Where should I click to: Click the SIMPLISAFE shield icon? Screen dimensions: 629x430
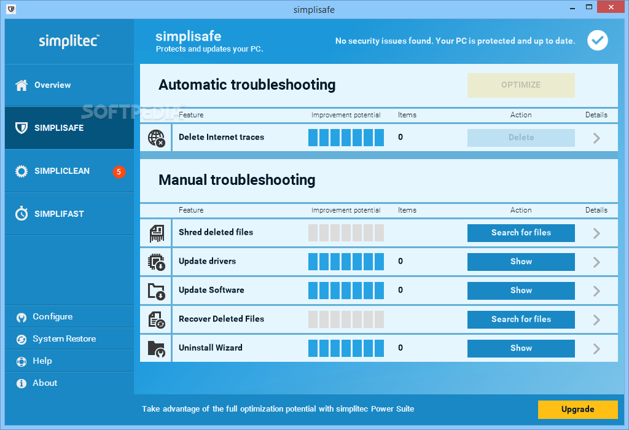21,128
